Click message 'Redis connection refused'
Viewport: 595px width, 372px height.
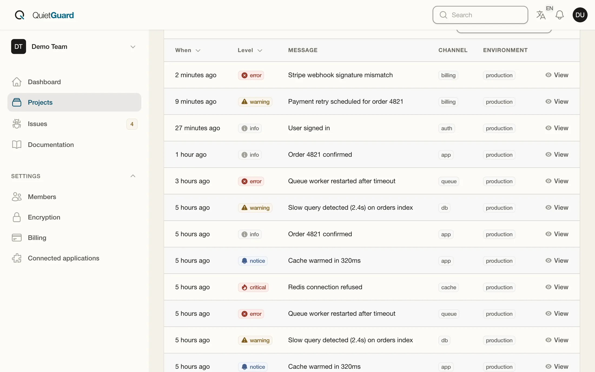tap(325, 287)
